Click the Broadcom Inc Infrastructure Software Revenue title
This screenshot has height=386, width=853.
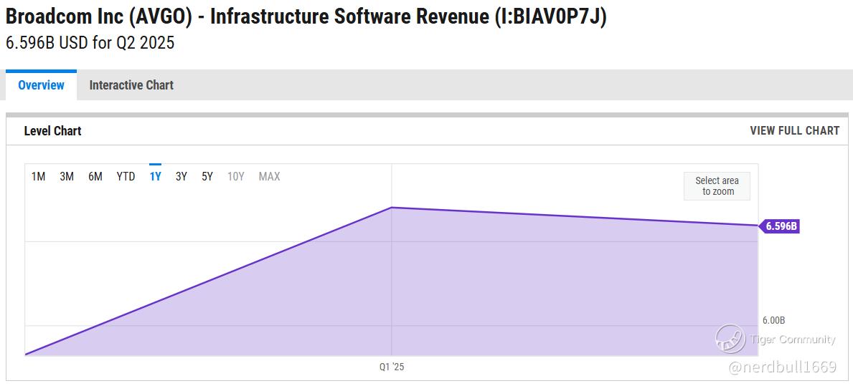306,17
